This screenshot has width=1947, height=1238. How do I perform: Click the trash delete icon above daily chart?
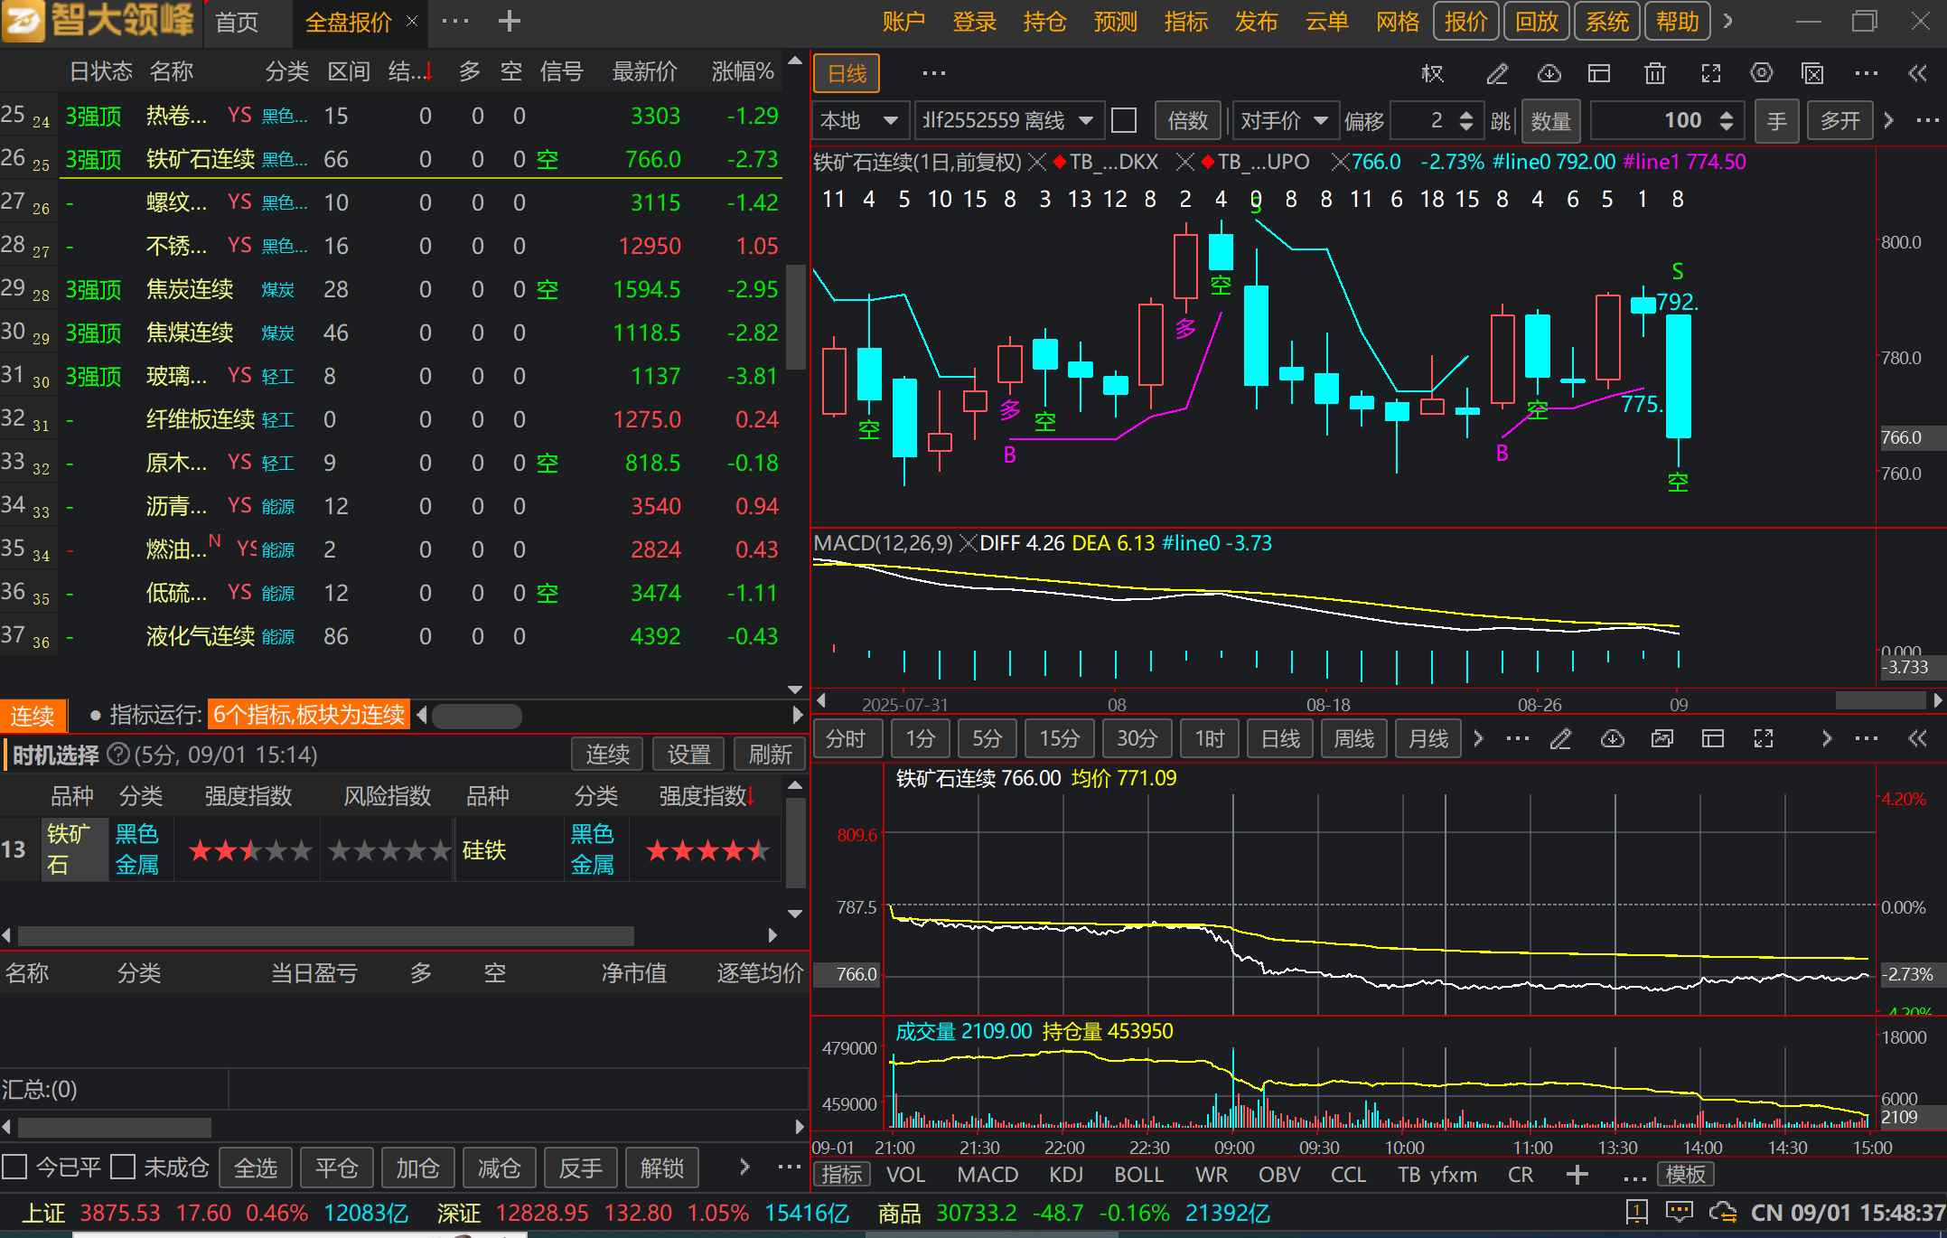pos(1654,74)
